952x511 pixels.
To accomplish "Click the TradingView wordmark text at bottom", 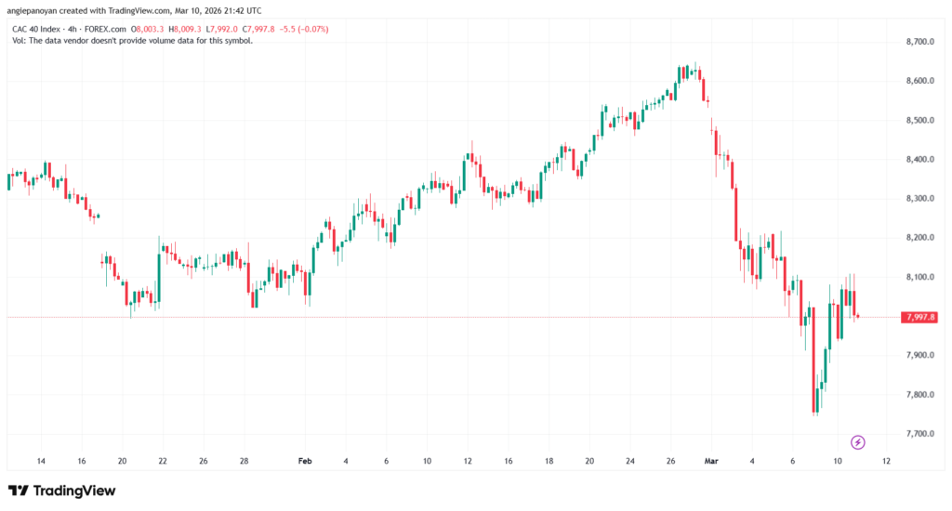I will point(74,491).
